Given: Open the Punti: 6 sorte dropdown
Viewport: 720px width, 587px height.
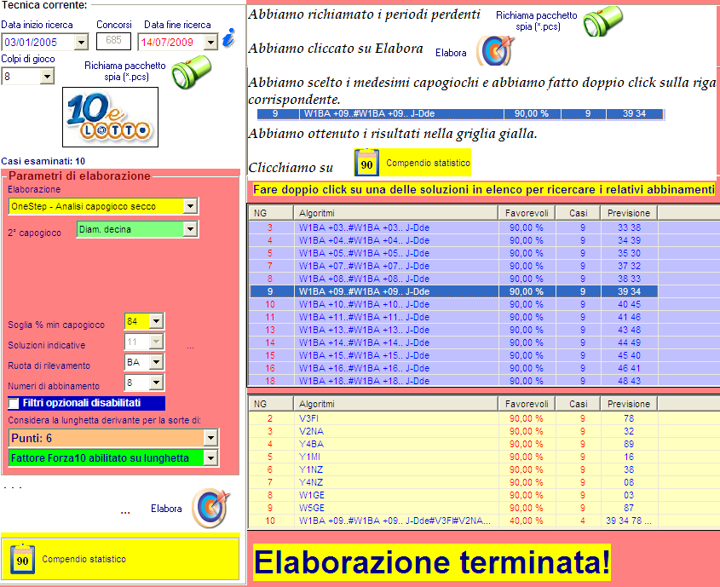Looking at the screenshot, I should pos(210,437).
